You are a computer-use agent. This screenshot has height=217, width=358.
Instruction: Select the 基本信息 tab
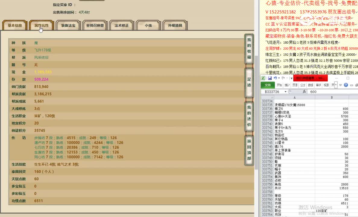click(x=15, y=26)
